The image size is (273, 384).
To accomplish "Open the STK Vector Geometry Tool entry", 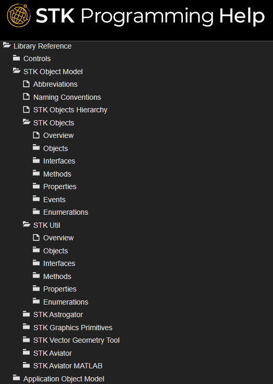I will (77, 340).
